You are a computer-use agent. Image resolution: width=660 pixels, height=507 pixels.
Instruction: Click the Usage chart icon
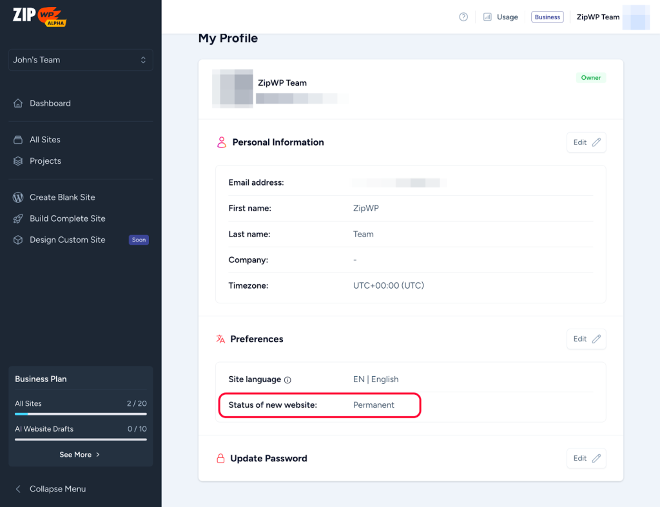[488, 17]
